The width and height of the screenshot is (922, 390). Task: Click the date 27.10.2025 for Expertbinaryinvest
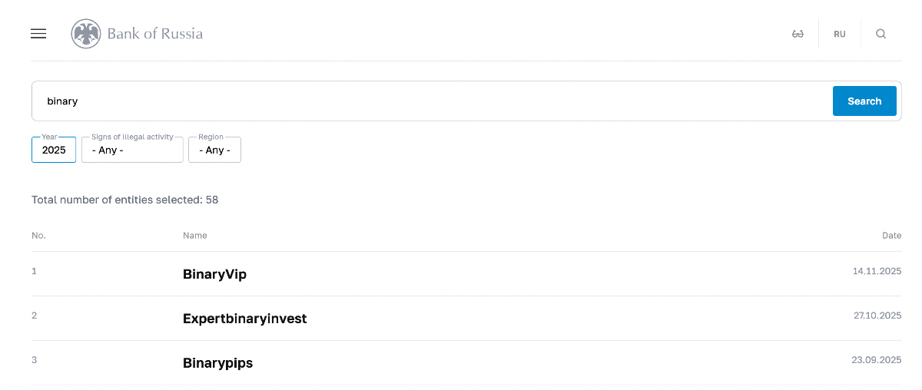[877, 316]
